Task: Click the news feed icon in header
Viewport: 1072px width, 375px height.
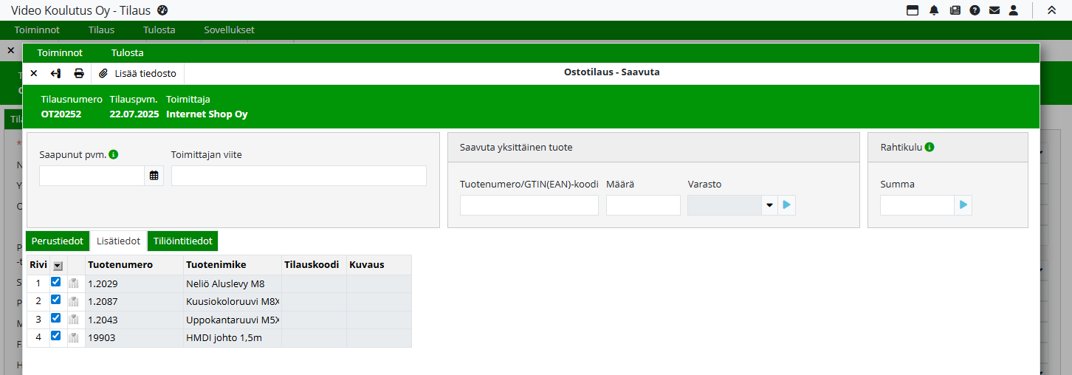Action: tap(955, 10)
